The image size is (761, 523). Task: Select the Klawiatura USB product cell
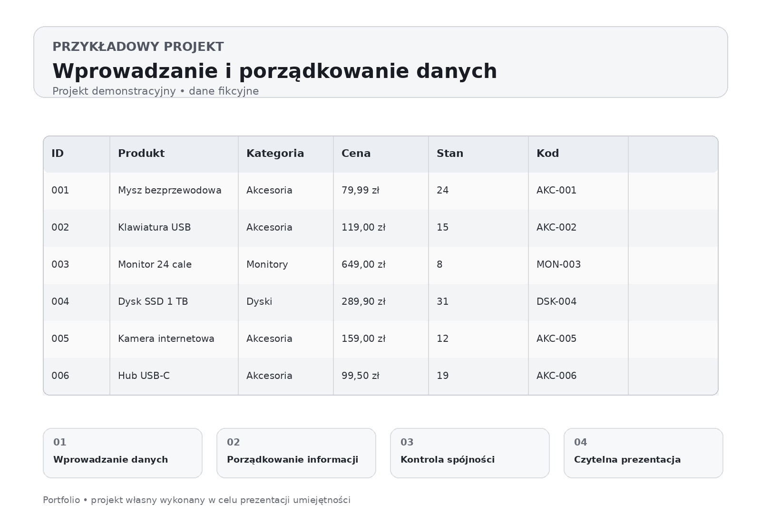click(174, 228)
